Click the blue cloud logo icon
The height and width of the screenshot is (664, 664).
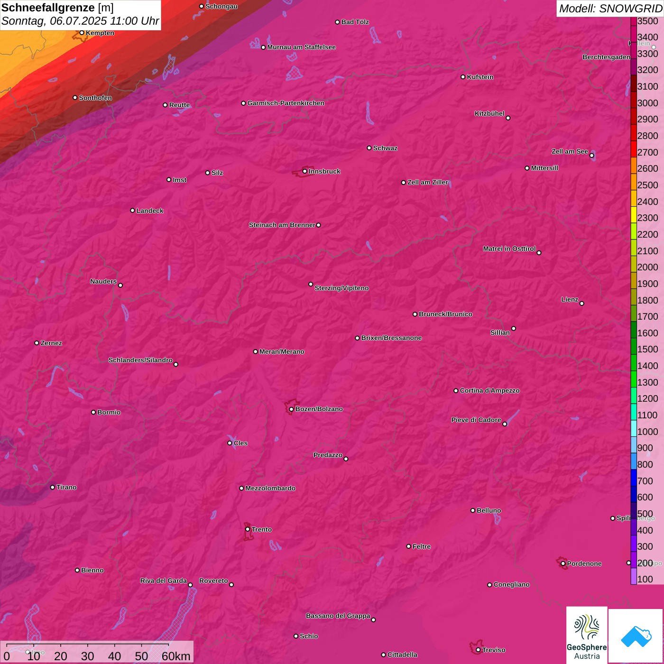[636, 636]
